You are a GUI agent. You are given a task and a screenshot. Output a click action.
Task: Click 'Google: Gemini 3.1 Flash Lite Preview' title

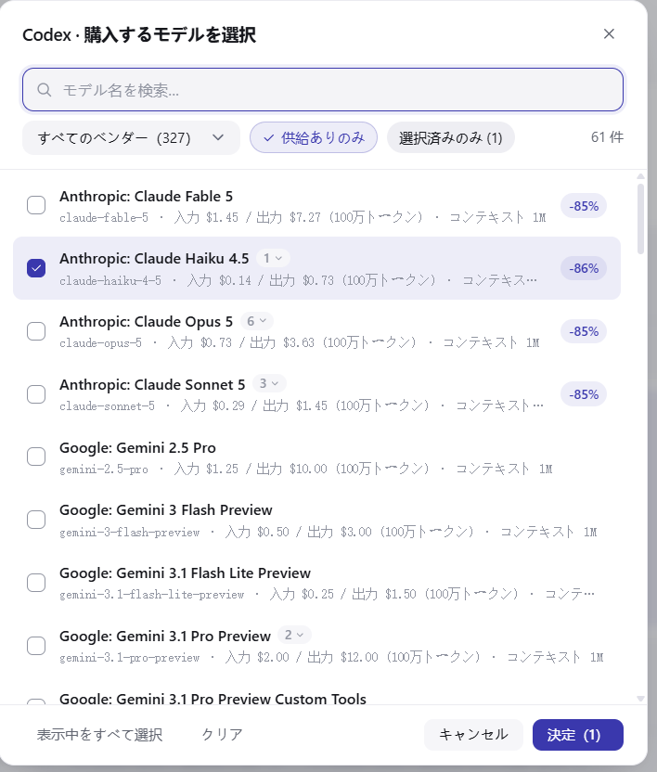[x=186, y=573]
